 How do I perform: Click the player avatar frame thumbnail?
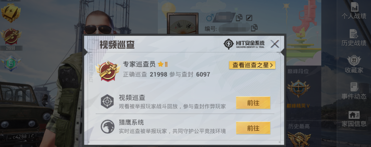tap(183, 24)
